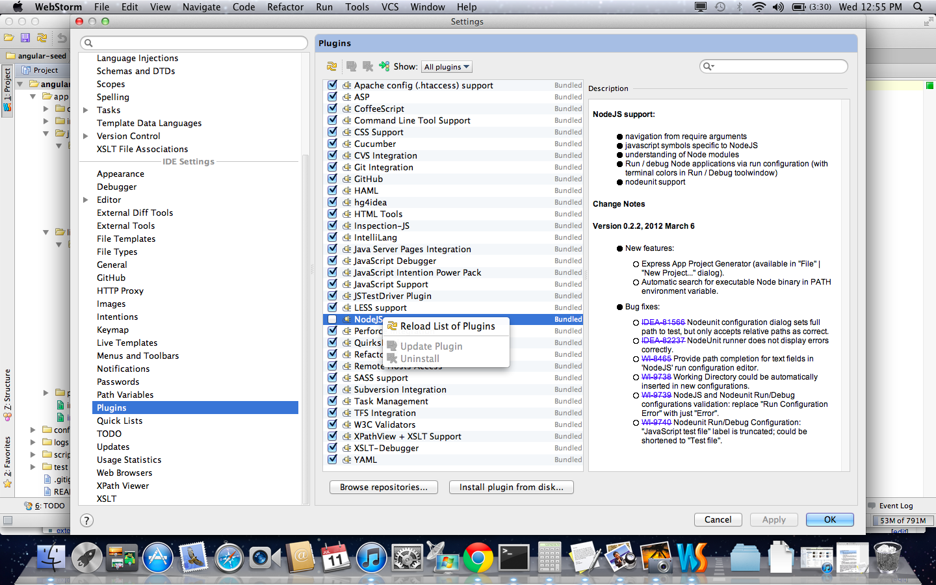The width and height of the screenshot is (936, 585).
Task: Open the Show All plugins dropdown
Action: 447,67
